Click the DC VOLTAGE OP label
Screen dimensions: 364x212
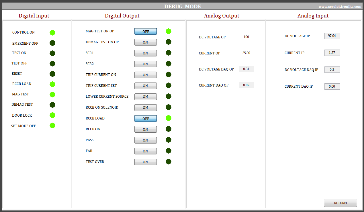tap(212, 37)
